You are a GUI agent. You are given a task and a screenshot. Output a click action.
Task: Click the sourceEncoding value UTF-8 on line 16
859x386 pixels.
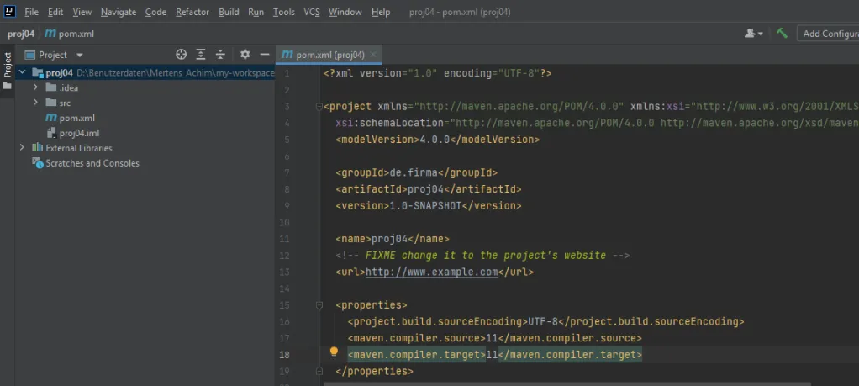point(543,321)
